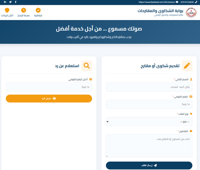
Task: Click the سرعة الإنجاز label
Action: [x=24, y=16]
